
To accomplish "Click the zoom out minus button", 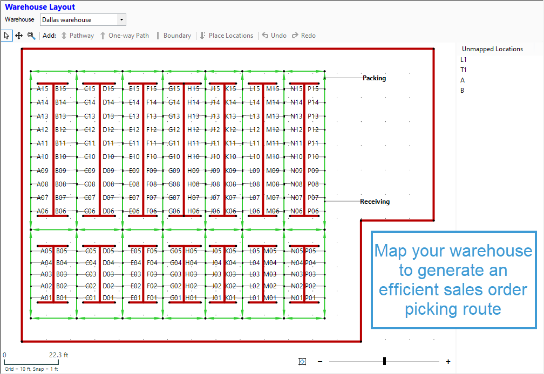I will 320,362.
